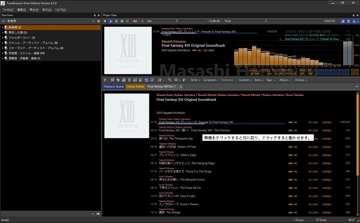Image resolution: width=360 pixels, height=223 pixels.
Task: Click the library album cover thumbnail
Action: pyautogui.click(x=127, y=116)
